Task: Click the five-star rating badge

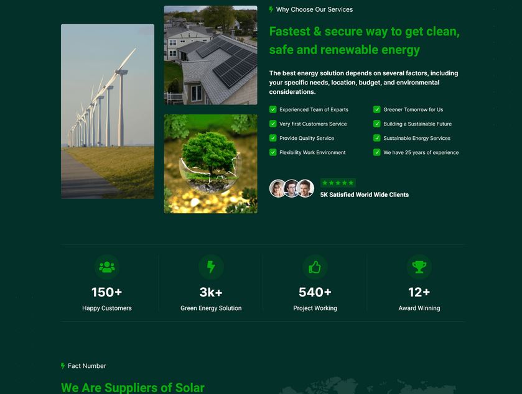Action: tap(338, 183)
